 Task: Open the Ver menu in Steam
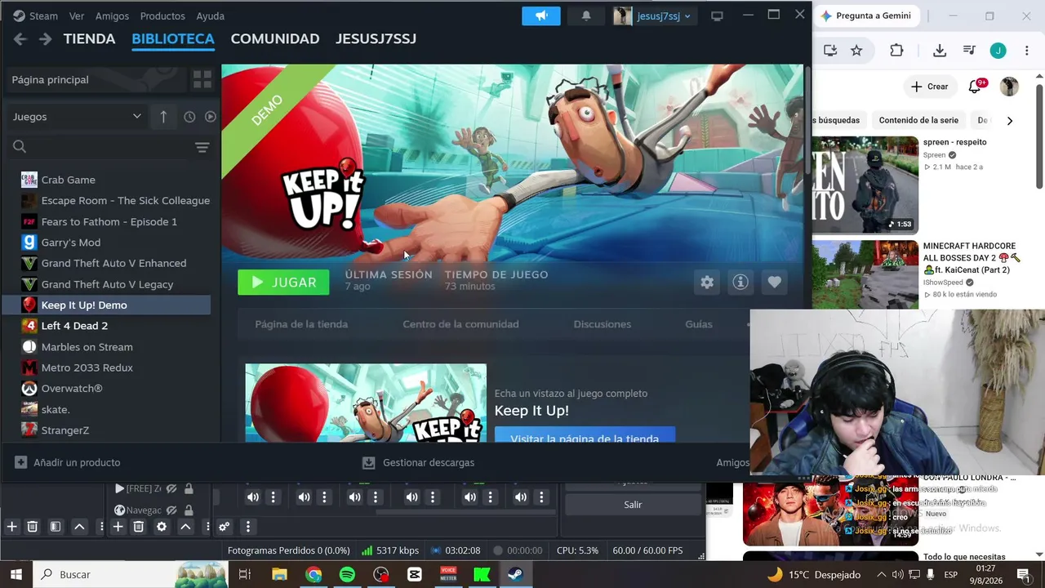coord(77,16)
